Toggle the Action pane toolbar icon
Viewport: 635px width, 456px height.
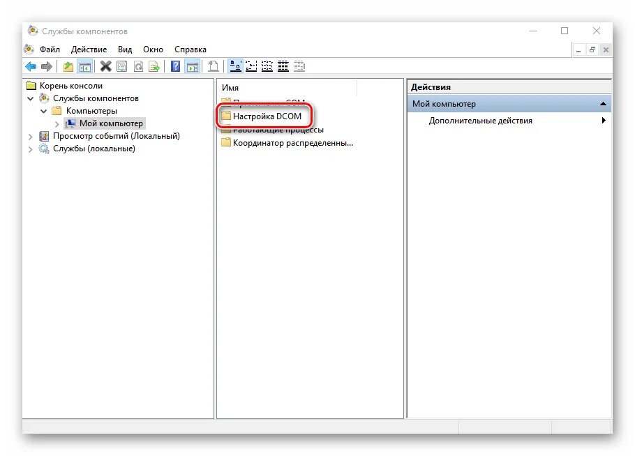click(x=193, y=66)
